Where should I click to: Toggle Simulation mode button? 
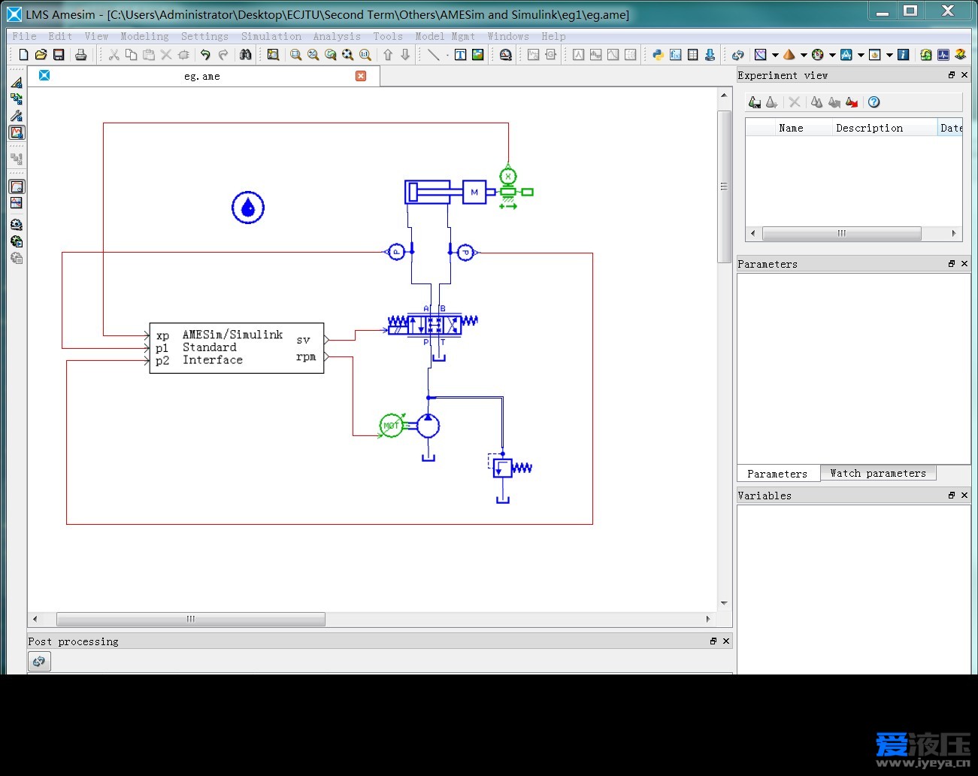(x=17, y=132)
